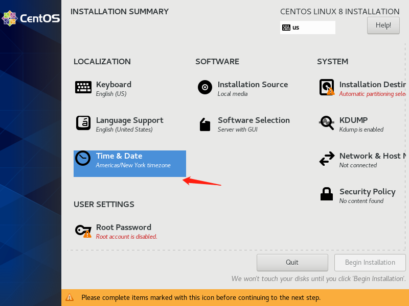Click the us keyboard layout indicator
Viewport: 409px width, 306px height.
pyautogui.click(x=308, y=28)
